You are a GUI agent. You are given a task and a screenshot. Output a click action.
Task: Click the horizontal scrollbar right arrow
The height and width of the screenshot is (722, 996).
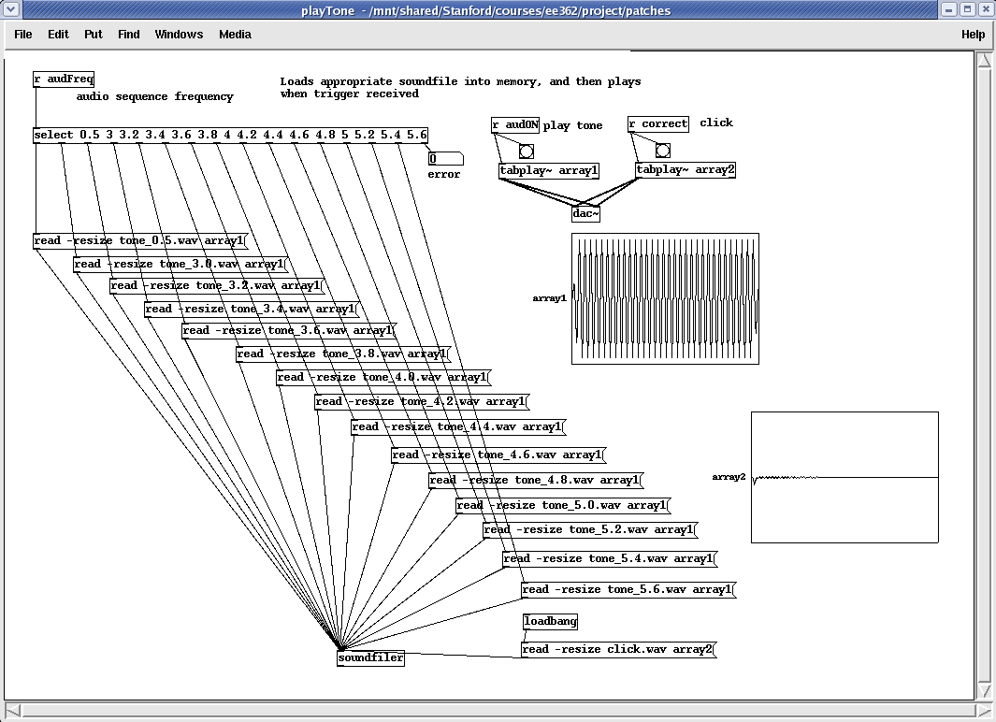[x=968, y=710]
